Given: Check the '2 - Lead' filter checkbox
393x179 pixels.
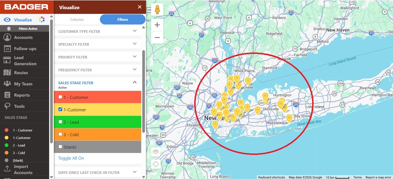Looking at the screenshot, I should (60, 122).
